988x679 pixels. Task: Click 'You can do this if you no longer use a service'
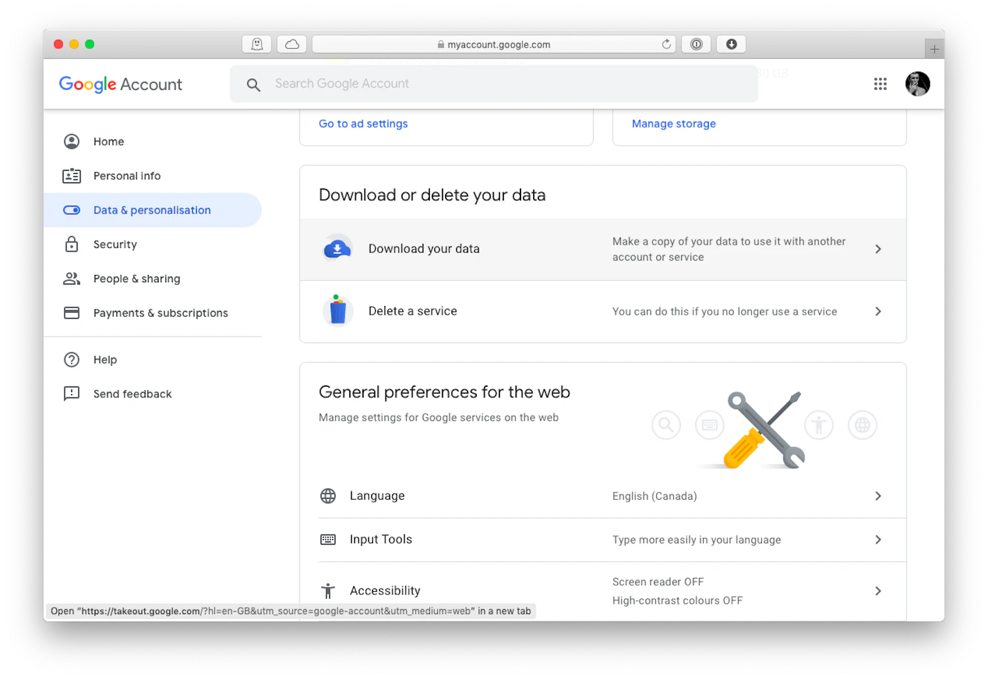(725, 311)
